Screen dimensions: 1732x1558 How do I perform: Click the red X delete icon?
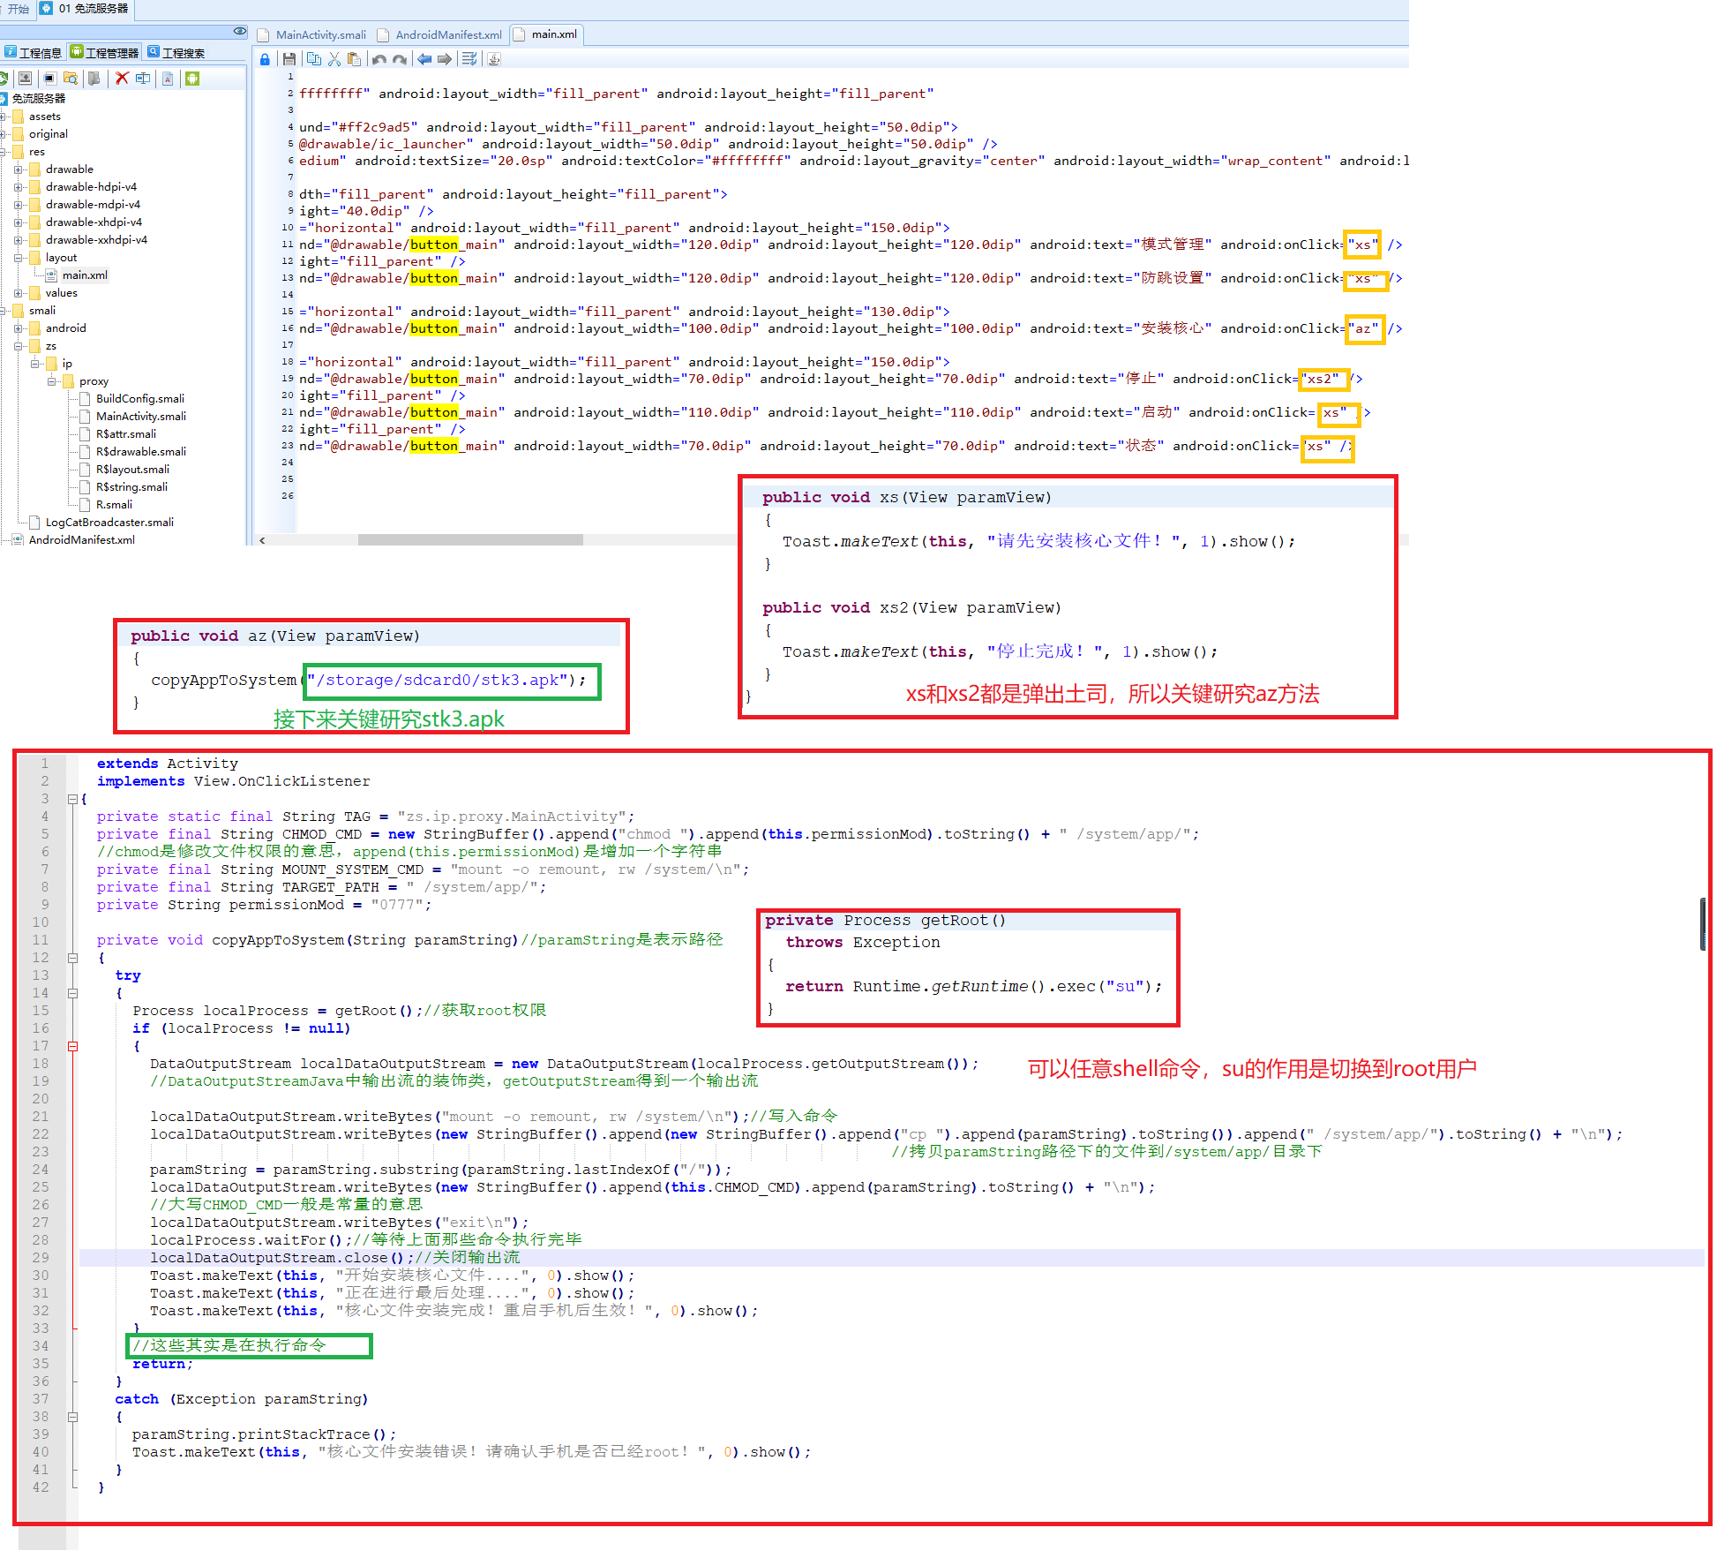coord(122,79)
